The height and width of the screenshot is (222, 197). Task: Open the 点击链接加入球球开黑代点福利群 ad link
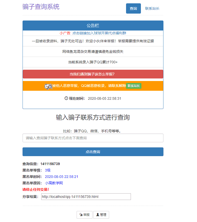[x=99, y=33]
